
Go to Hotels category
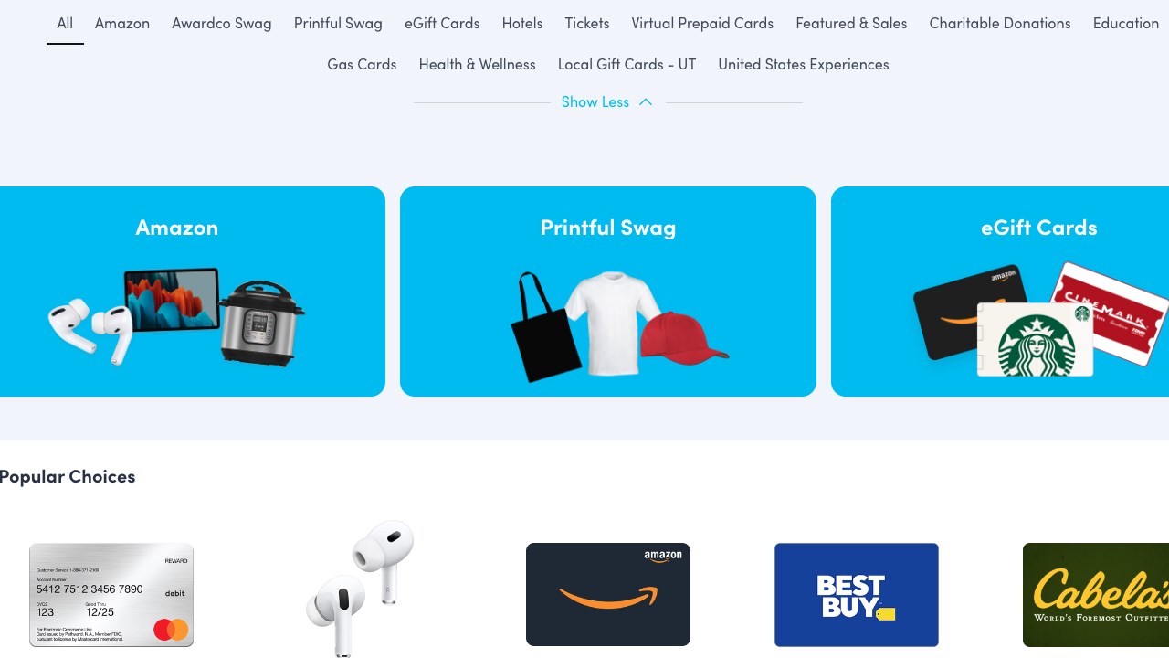pyautogui.click(x=522, y=23)
